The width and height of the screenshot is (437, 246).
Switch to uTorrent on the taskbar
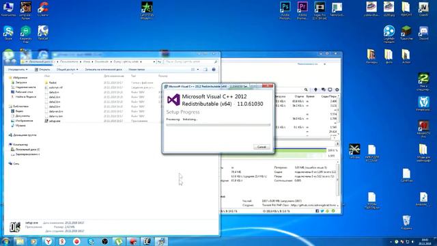(119, 241)
